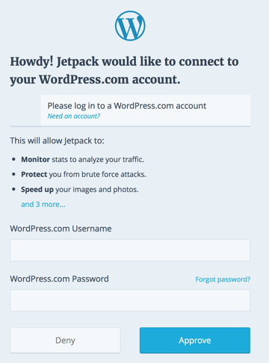This screenshot has height=363, width=269.
Task: Open the 'Forgot password?' link
Action: coord(223,279)
